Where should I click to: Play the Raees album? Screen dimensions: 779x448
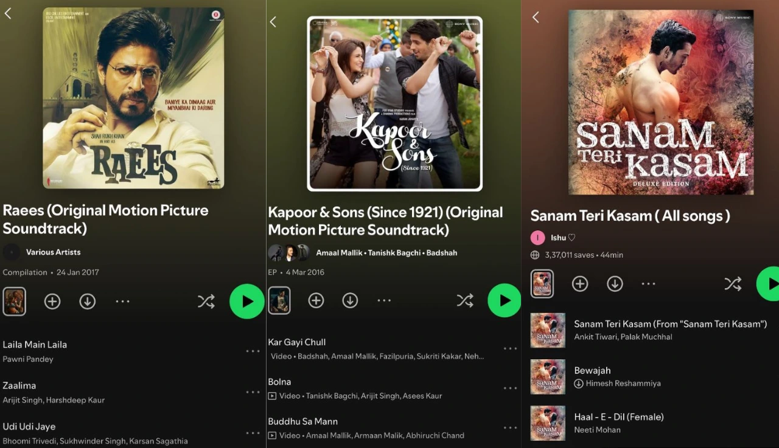tap(246, 302)
